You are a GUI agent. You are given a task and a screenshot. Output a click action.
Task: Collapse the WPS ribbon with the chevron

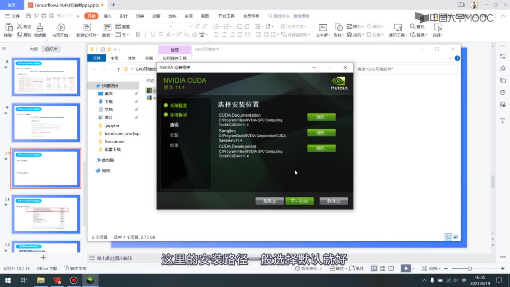point(502,16)
